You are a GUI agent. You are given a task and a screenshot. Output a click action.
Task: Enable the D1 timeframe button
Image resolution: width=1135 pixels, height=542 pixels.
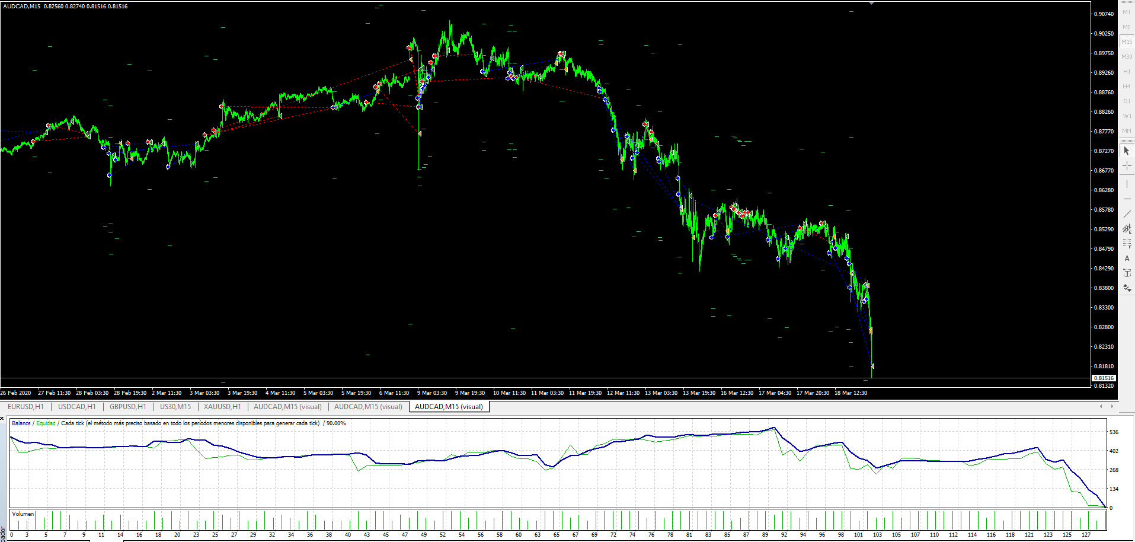(x=1127, y=101)
